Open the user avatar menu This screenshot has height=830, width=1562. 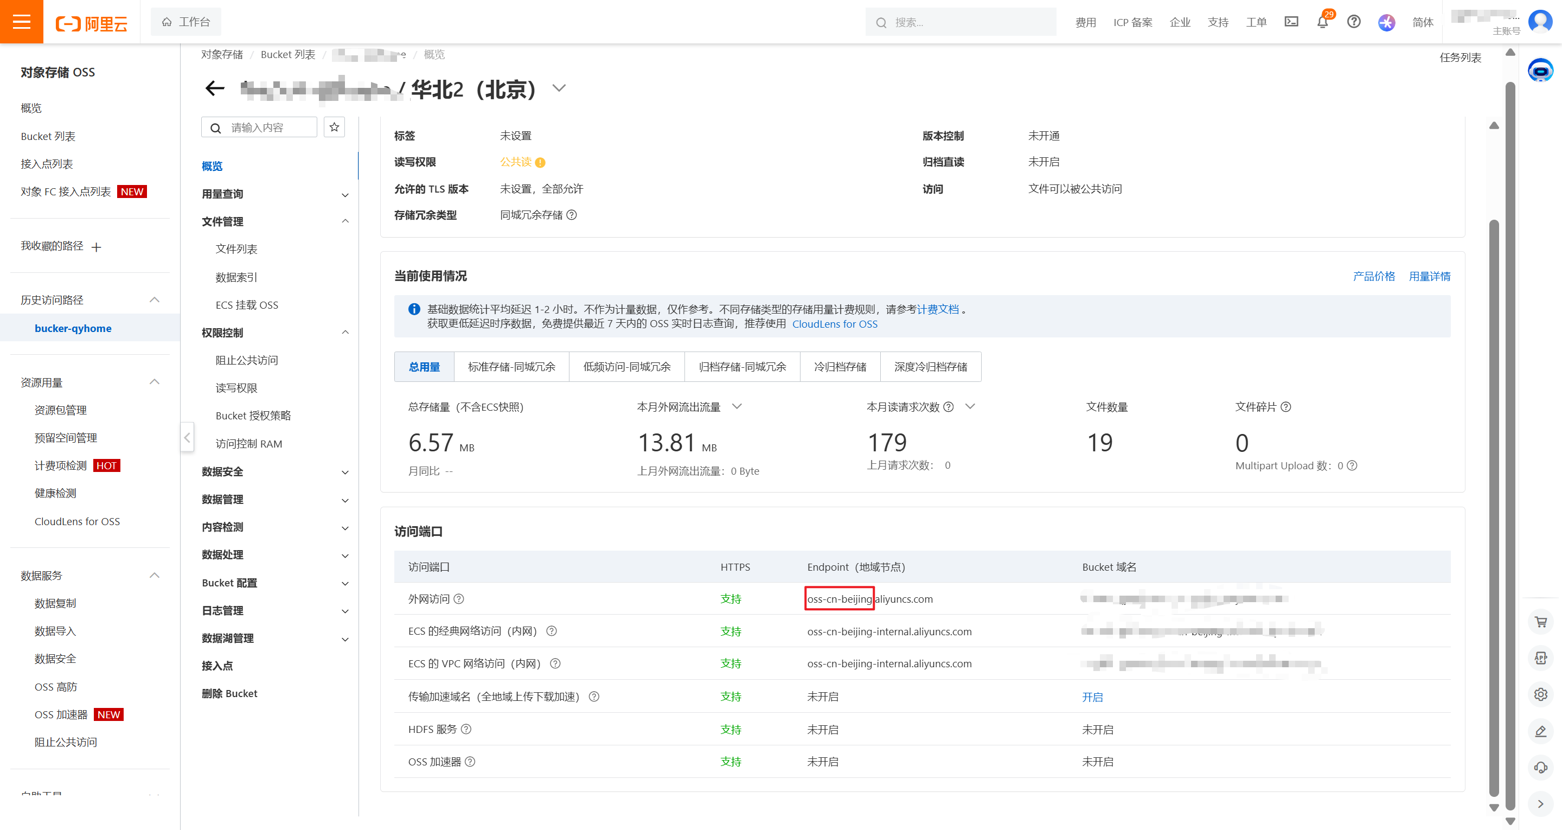pyautogui.click(x=1541, y=22)
